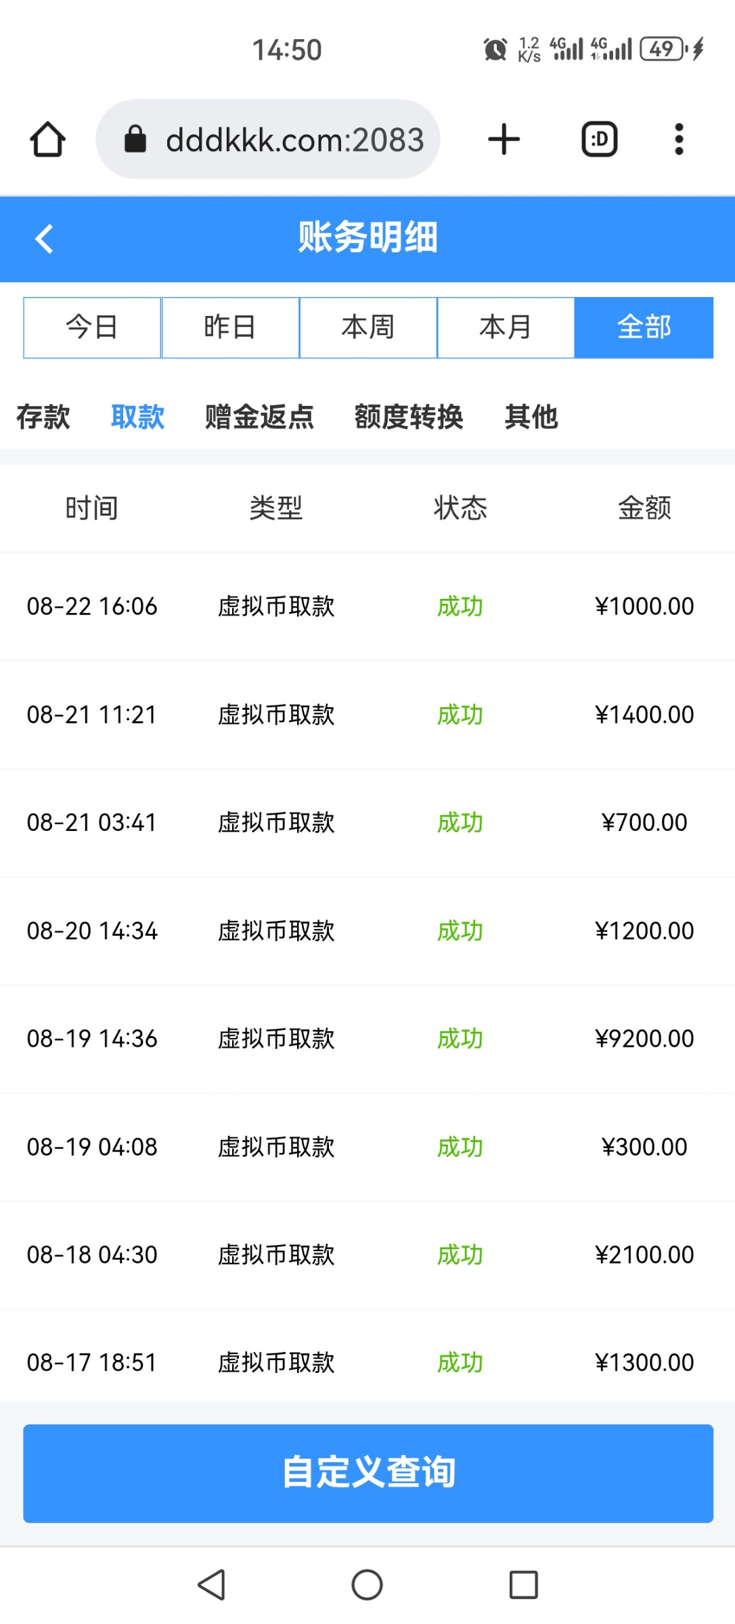The height and width of the screenshot is (1624, 735).
Task: Select the 今日 date filter
Action: 92,328
